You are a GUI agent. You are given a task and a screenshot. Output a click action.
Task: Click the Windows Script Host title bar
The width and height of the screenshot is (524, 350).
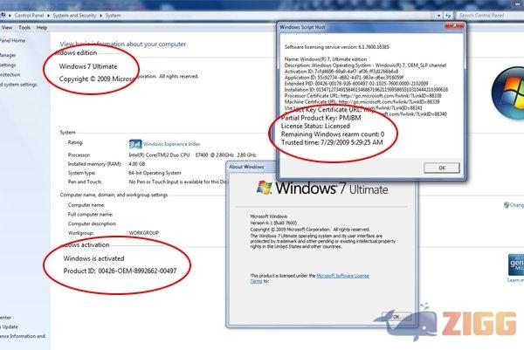[361, 27]
